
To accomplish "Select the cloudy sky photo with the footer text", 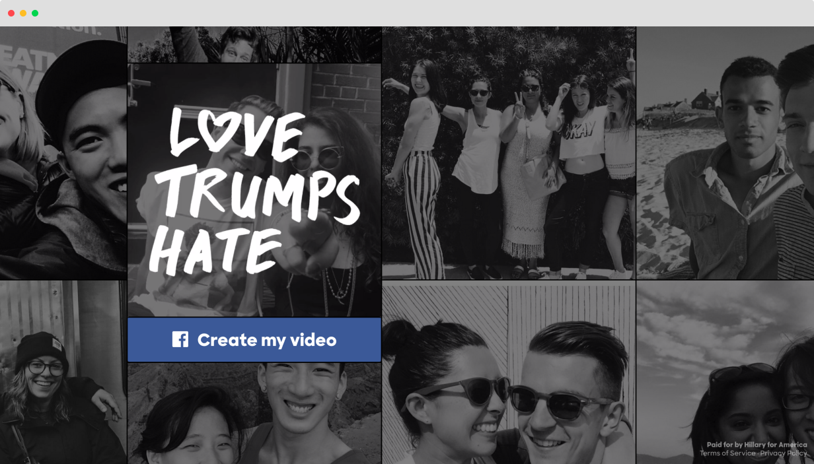I will [725, 373].
